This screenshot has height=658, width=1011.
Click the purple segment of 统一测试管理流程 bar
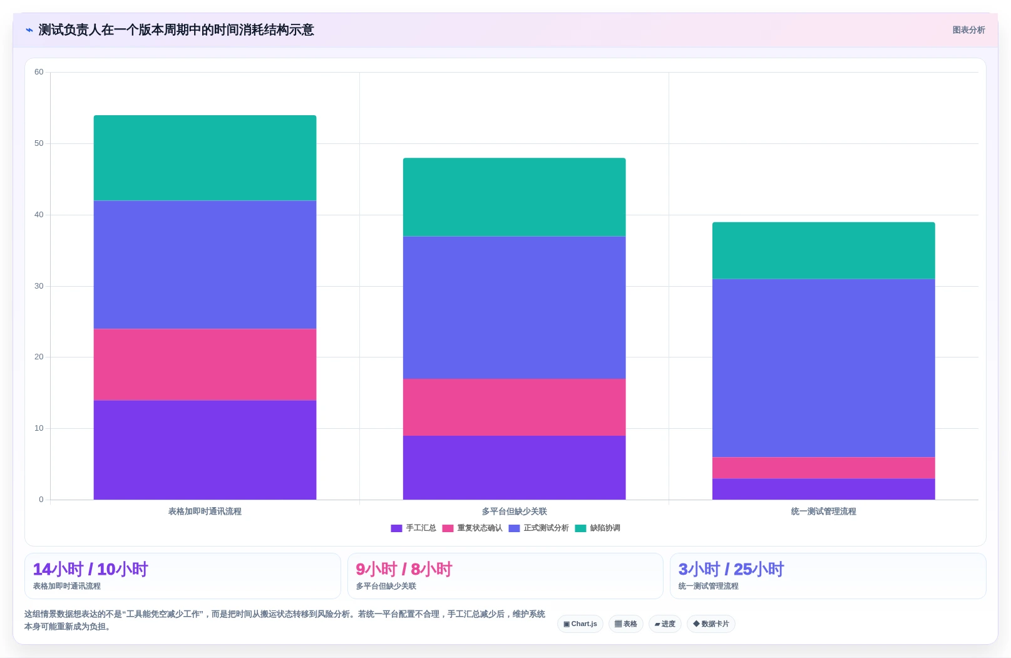823,489
